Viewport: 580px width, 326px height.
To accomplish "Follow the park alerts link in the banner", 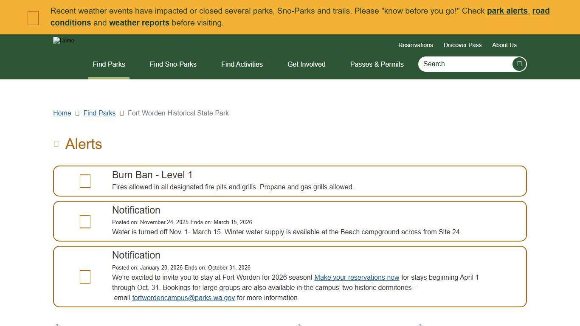I will coord(507,11).
